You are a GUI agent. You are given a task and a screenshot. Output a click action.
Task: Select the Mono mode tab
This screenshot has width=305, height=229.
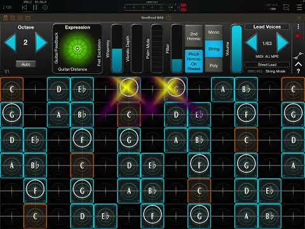tap(213, 32)
